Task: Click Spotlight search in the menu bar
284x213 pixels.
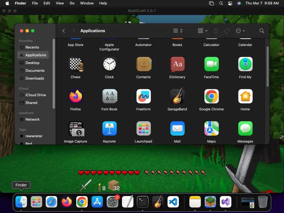Action: [221, 3]
